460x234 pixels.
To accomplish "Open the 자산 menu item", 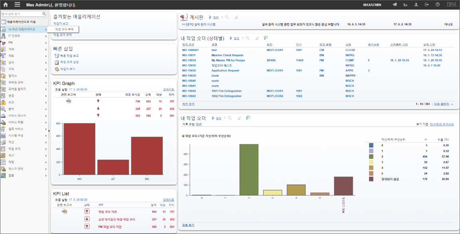I will click(24, 142).
